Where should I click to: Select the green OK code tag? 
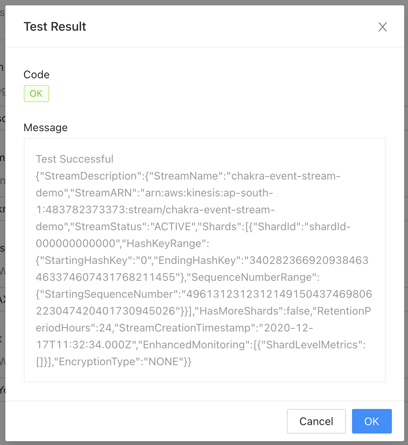[36, 93]
